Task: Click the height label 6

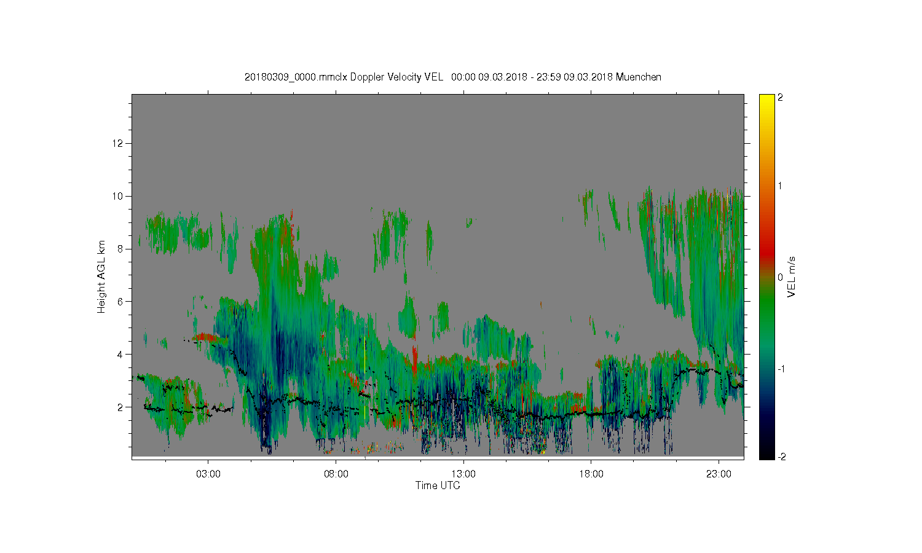Action: 121,302
